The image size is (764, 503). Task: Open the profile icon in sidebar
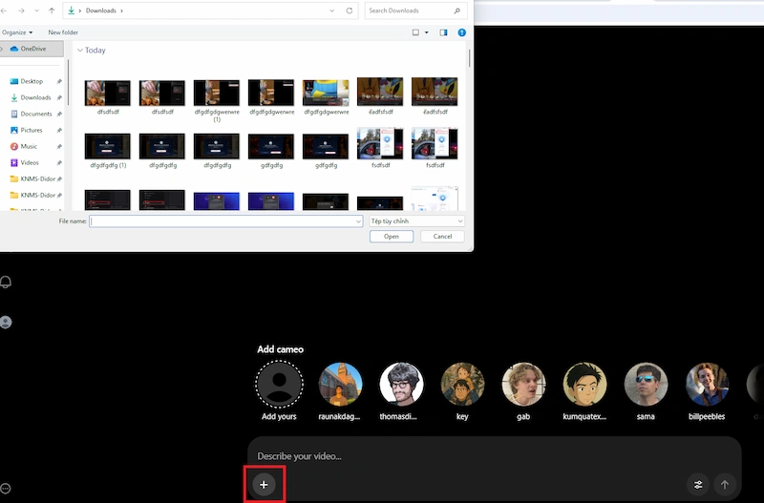[x=6, y=323]
